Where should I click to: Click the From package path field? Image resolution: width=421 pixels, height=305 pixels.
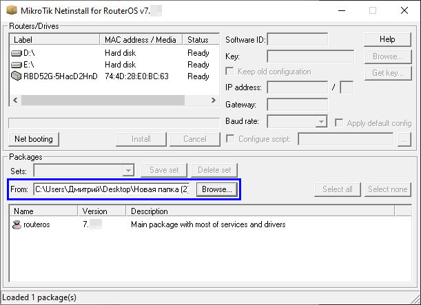pos(112,189)
